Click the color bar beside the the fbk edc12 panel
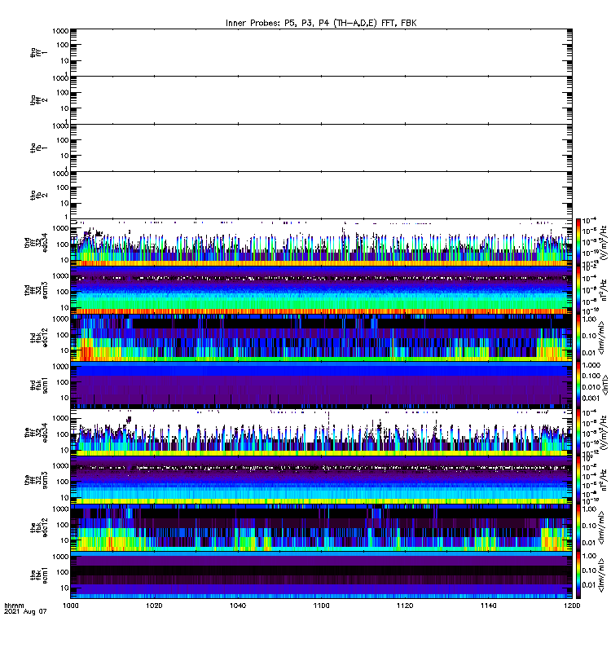Viewport: 611px width, 652px height. coord(578,527)
